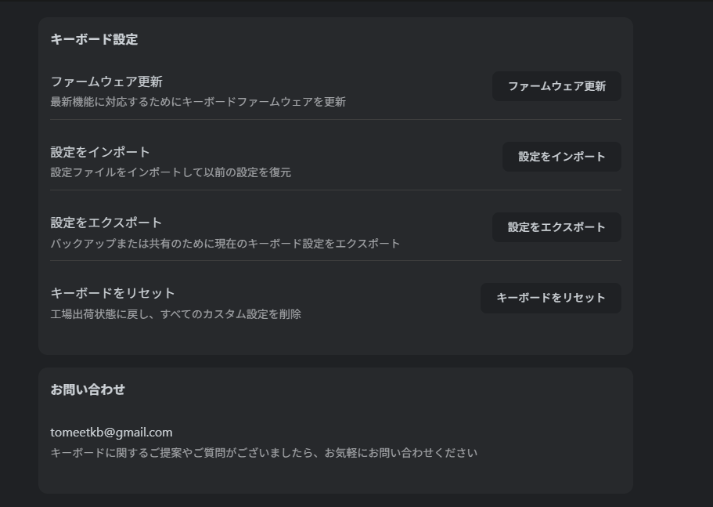Screen dimensions: 713x507
Task: Click the firmware description starting 最新機能に対応
Action: pos(198,102)
